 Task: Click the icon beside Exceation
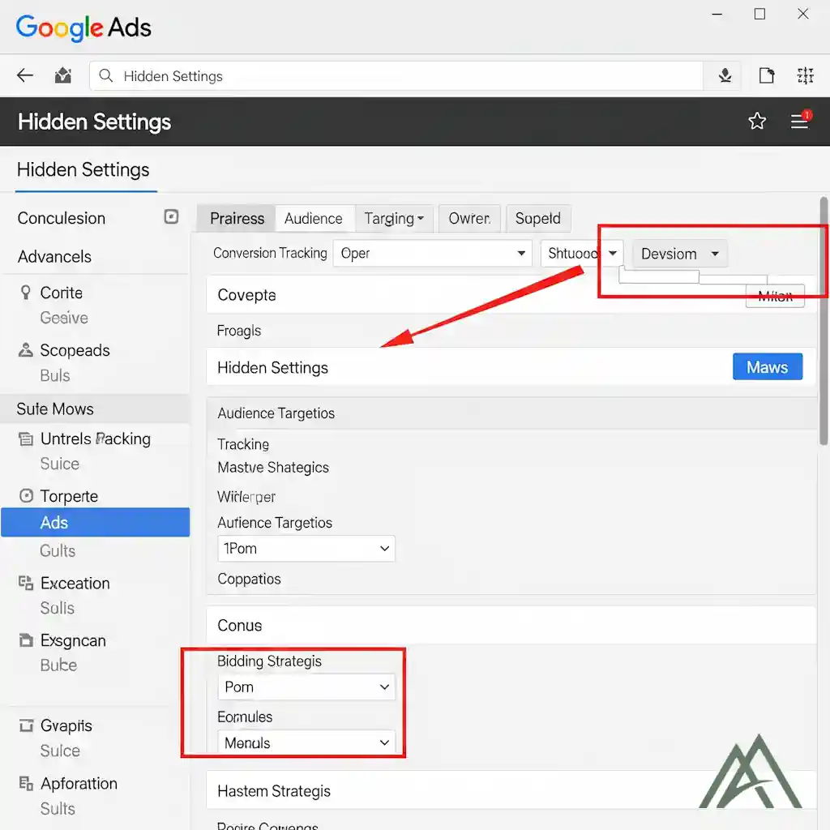coord(26,583)
